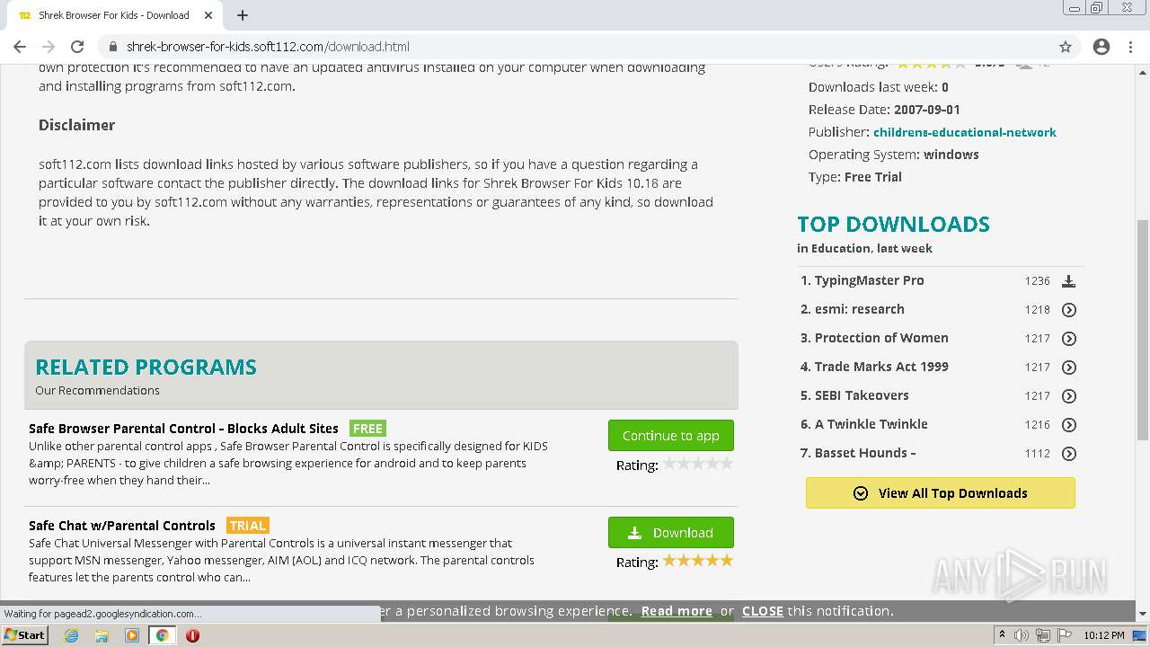Image resolution: width=1150 pixels, height=647 pixels.
Task: Click the FREE badge by Safe Browser
Action: click(367, 429)
